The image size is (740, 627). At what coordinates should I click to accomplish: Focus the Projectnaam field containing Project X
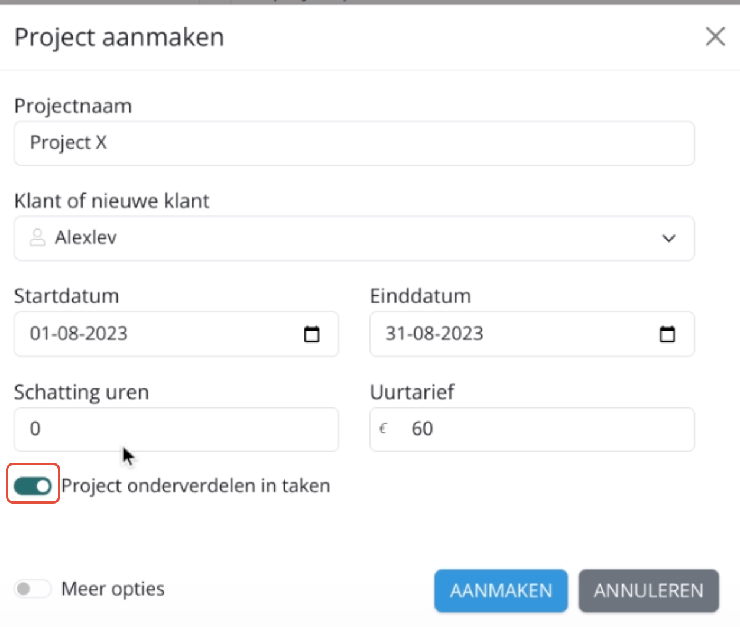tap(353, 143)
